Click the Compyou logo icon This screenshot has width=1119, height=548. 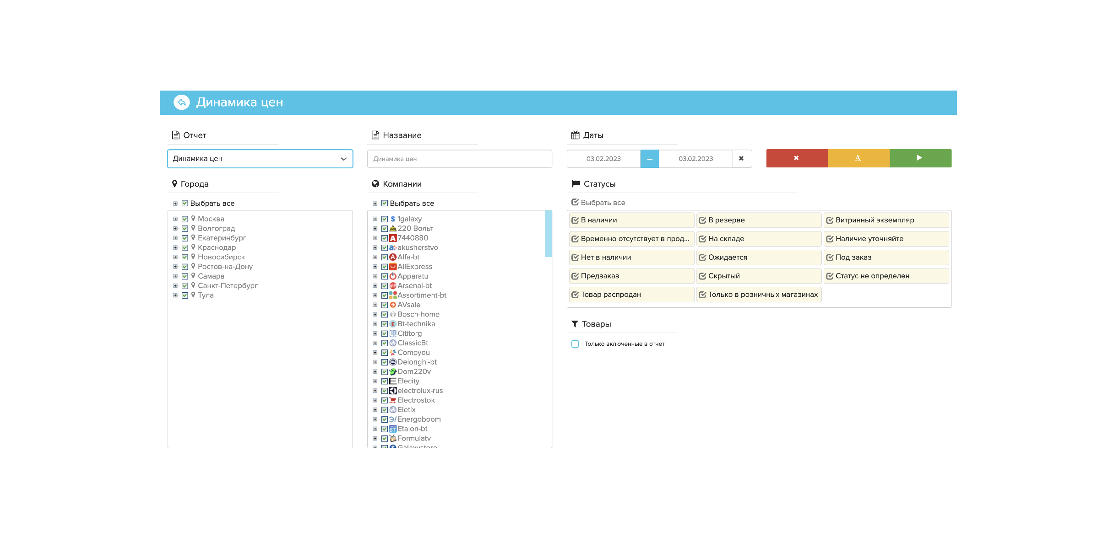click(393, 353)
